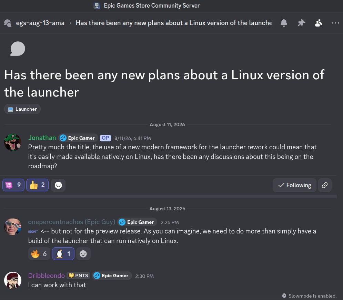
Task: Open notification settings bell icon
Action: click(x=284, y=23)
